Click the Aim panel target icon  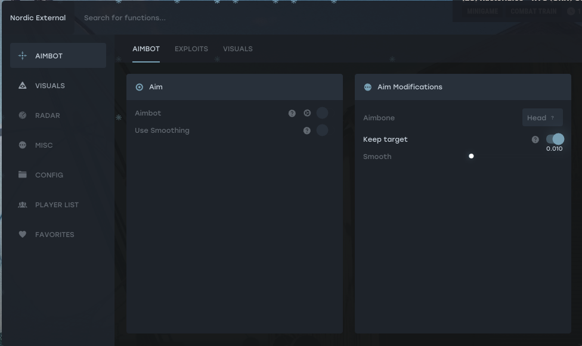tap(139, 87)
